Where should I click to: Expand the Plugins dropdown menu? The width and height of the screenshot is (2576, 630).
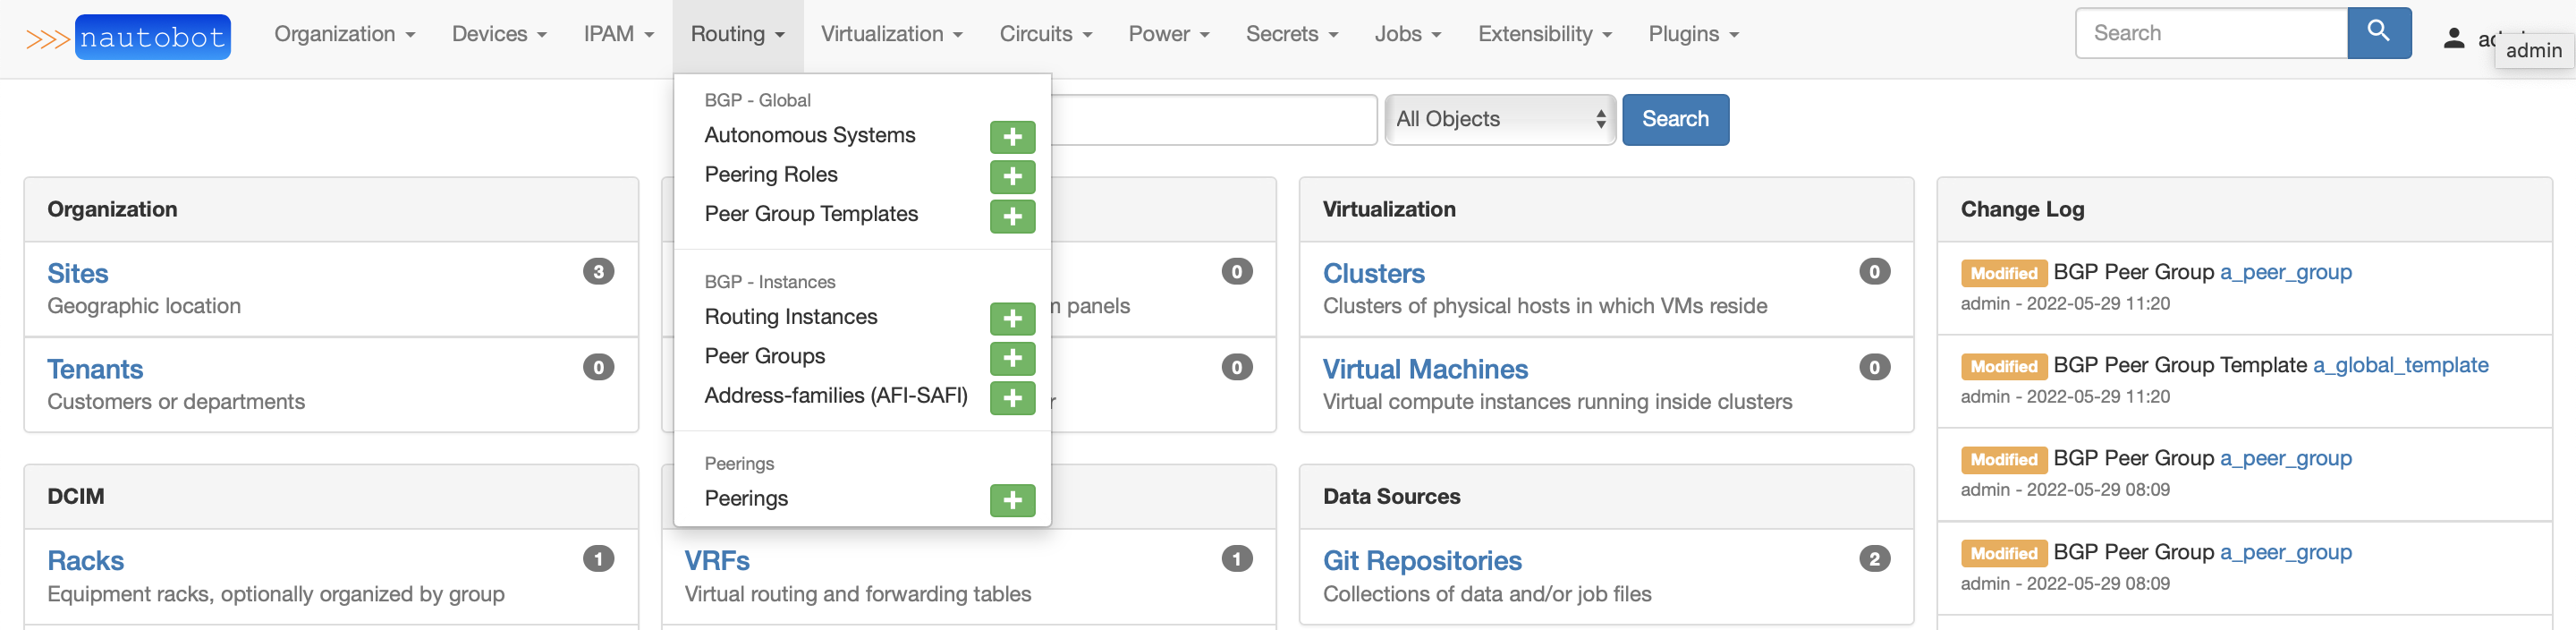[1693, 34]
